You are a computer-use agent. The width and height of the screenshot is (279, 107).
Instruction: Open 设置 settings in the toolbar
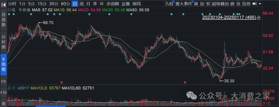[x=126, y=4]
